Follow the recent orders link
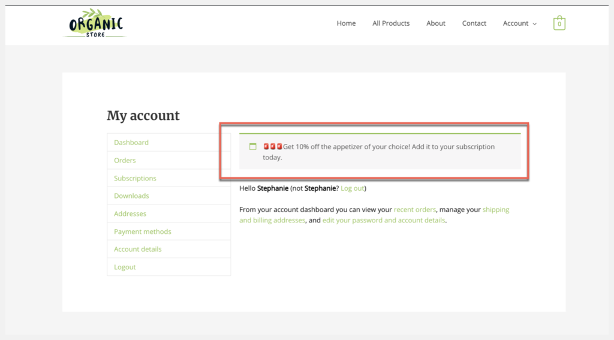Screen dimensions: 614x340 coord(415,210)
